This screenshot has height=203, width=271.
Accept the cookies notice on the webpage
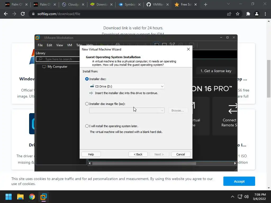239,181
